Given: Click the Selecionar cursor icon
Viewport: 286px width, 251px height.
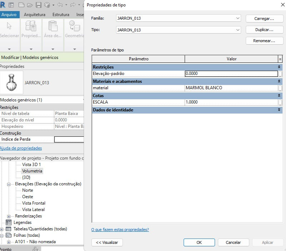Looking at the screenshot, I should [9, 26].
